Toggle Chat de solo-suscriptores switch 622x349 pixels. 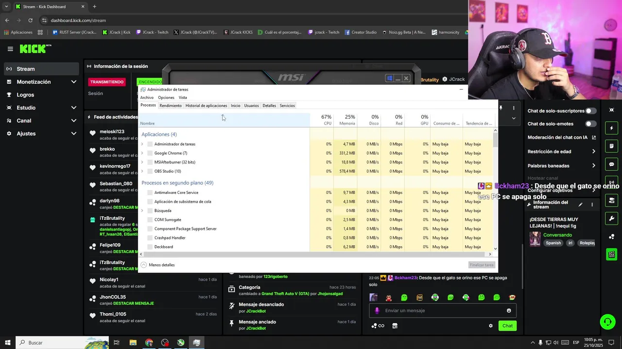click(591, 111)
